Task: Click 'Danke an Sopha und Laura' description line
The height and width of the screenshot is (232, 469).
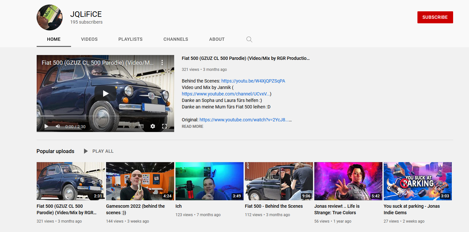Action: pos(222,100)
